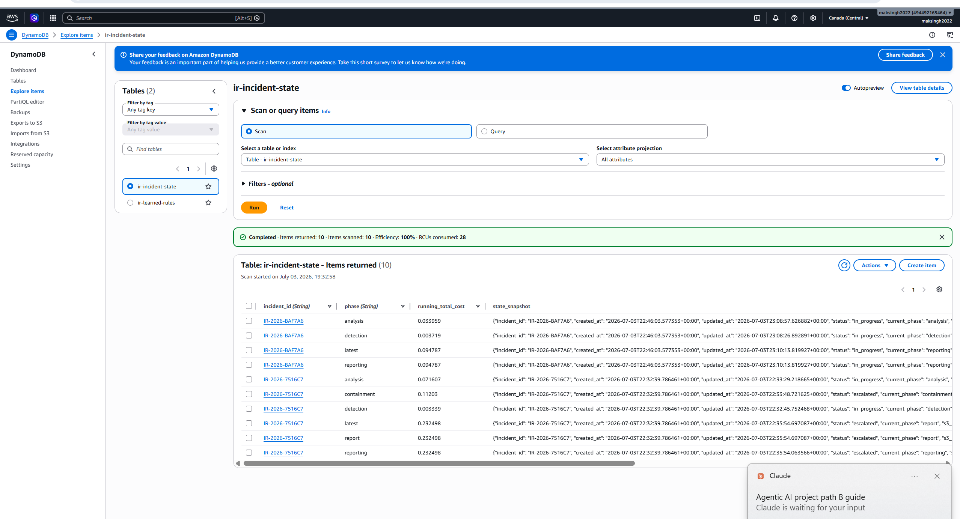Collapse the Scan or query items section
This screenshot has width=960, height=519.
pyautogui.click(x=244, y=110)
